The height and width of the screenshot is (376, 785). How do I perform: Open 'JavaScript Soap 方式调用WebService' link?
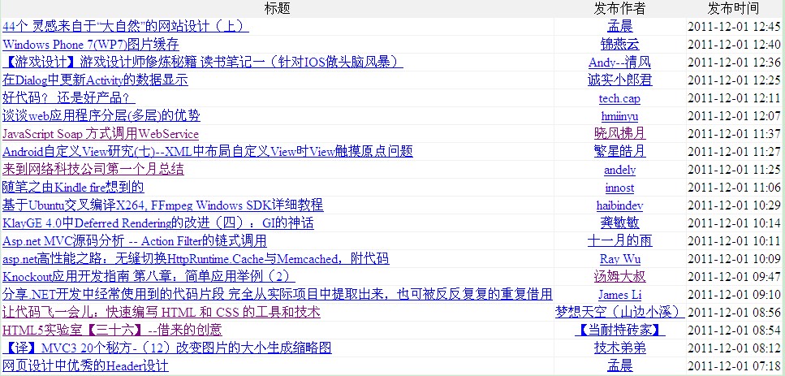click(x=101, y=134)
